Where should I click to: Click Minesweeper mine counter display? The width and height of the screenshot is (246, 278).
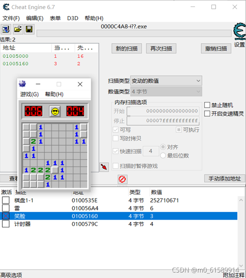34,111
